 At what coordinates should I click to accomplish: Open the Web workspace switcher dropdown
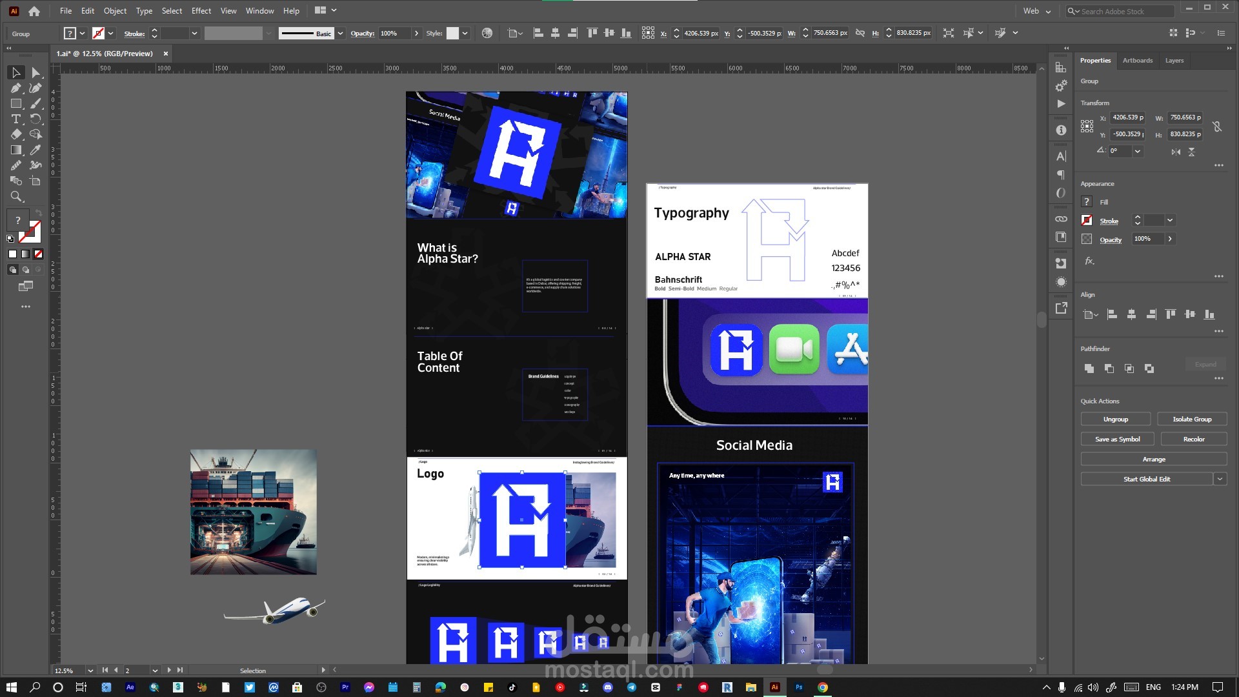click(x=1037, y=11)
